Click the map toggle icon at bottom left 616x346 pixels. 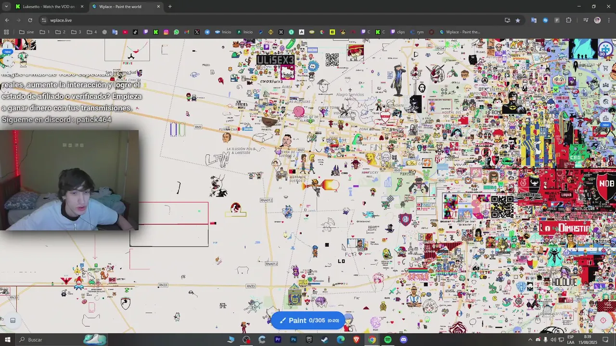coord(13,321)
